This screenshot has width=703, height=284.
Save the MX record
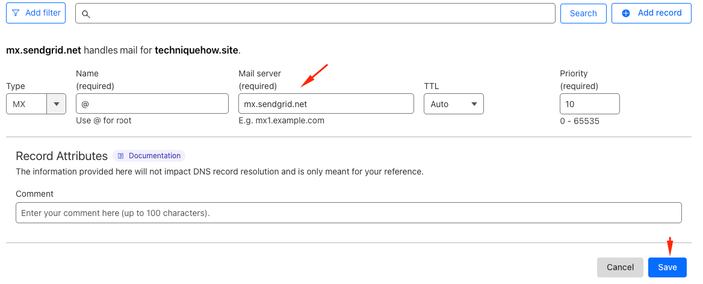[667, 267]
